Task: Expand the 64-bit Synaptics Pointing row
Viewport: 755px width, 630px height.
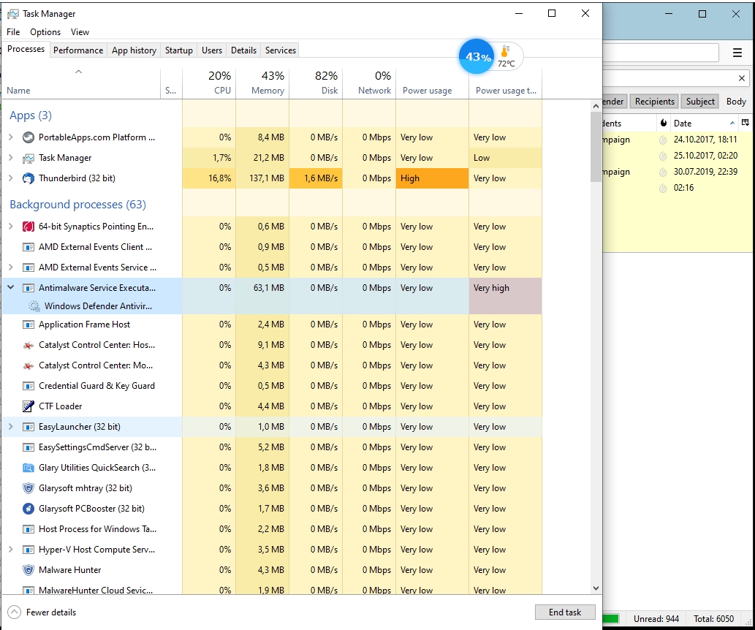Action: point(10,227)
